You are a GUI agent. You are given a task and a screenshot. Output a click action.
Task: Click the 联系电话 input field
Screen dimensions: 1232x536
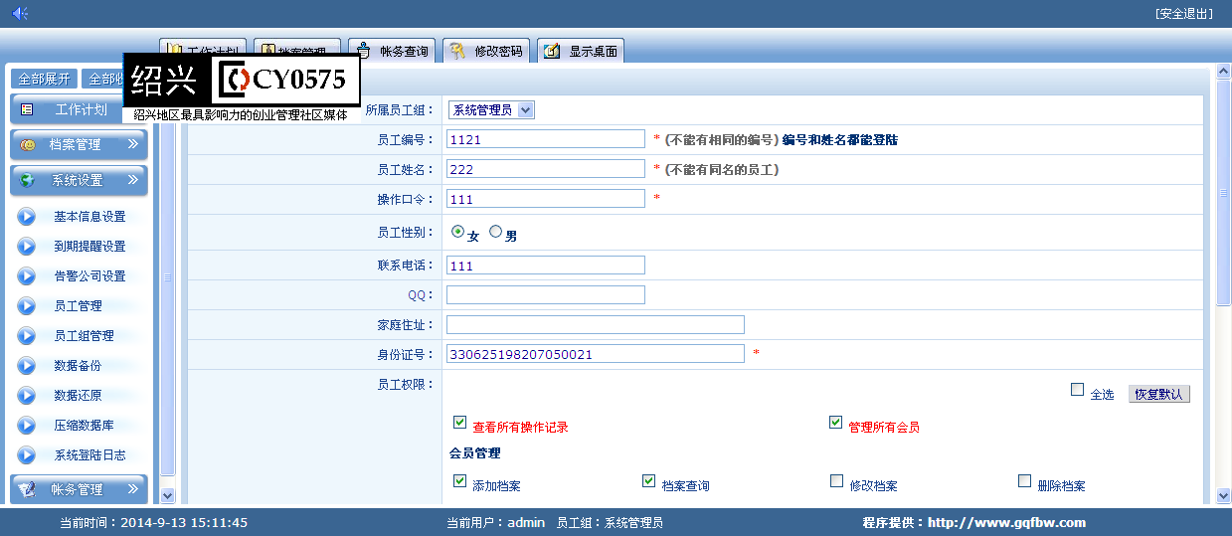pyautogui.click(x=546, y=266)
